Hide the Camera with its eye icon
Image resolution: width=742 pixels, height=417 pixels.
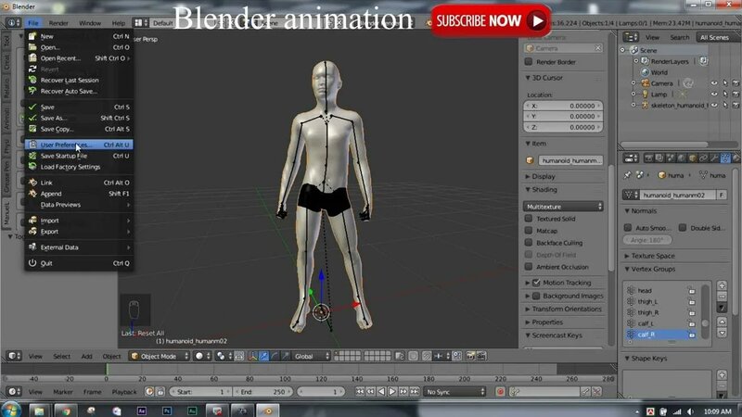coord(714,83)
